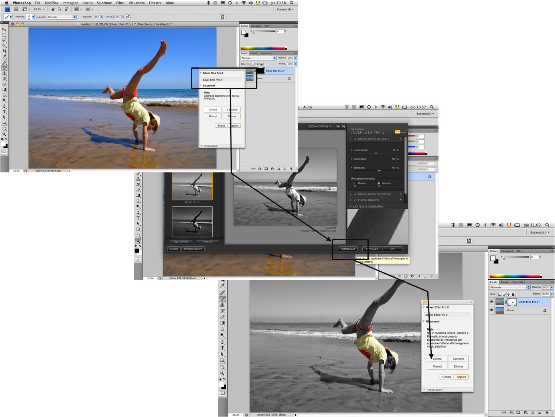Viewport: 555px width, 417px height.
Task: Click the Quick Mask icon in 11.02 toolbox
Action: click(x=222, y=393)
